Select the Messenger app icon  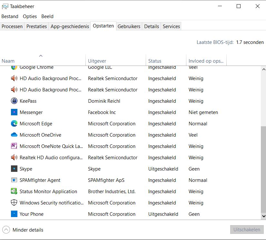14,112
